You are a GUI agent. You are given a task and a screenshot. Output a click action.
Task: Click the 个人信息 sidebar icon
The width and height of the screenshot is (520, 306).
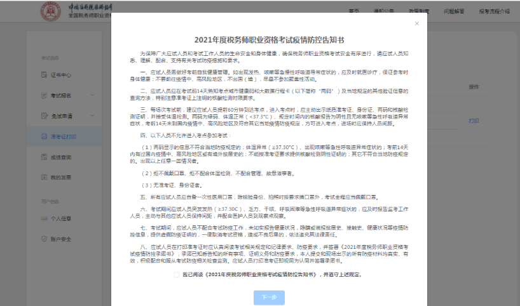click(x=44, y=218)
